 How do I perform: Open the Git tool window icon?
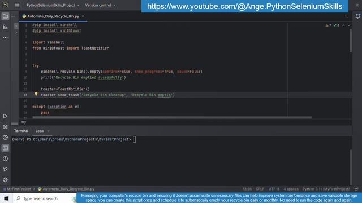[5, 169]
